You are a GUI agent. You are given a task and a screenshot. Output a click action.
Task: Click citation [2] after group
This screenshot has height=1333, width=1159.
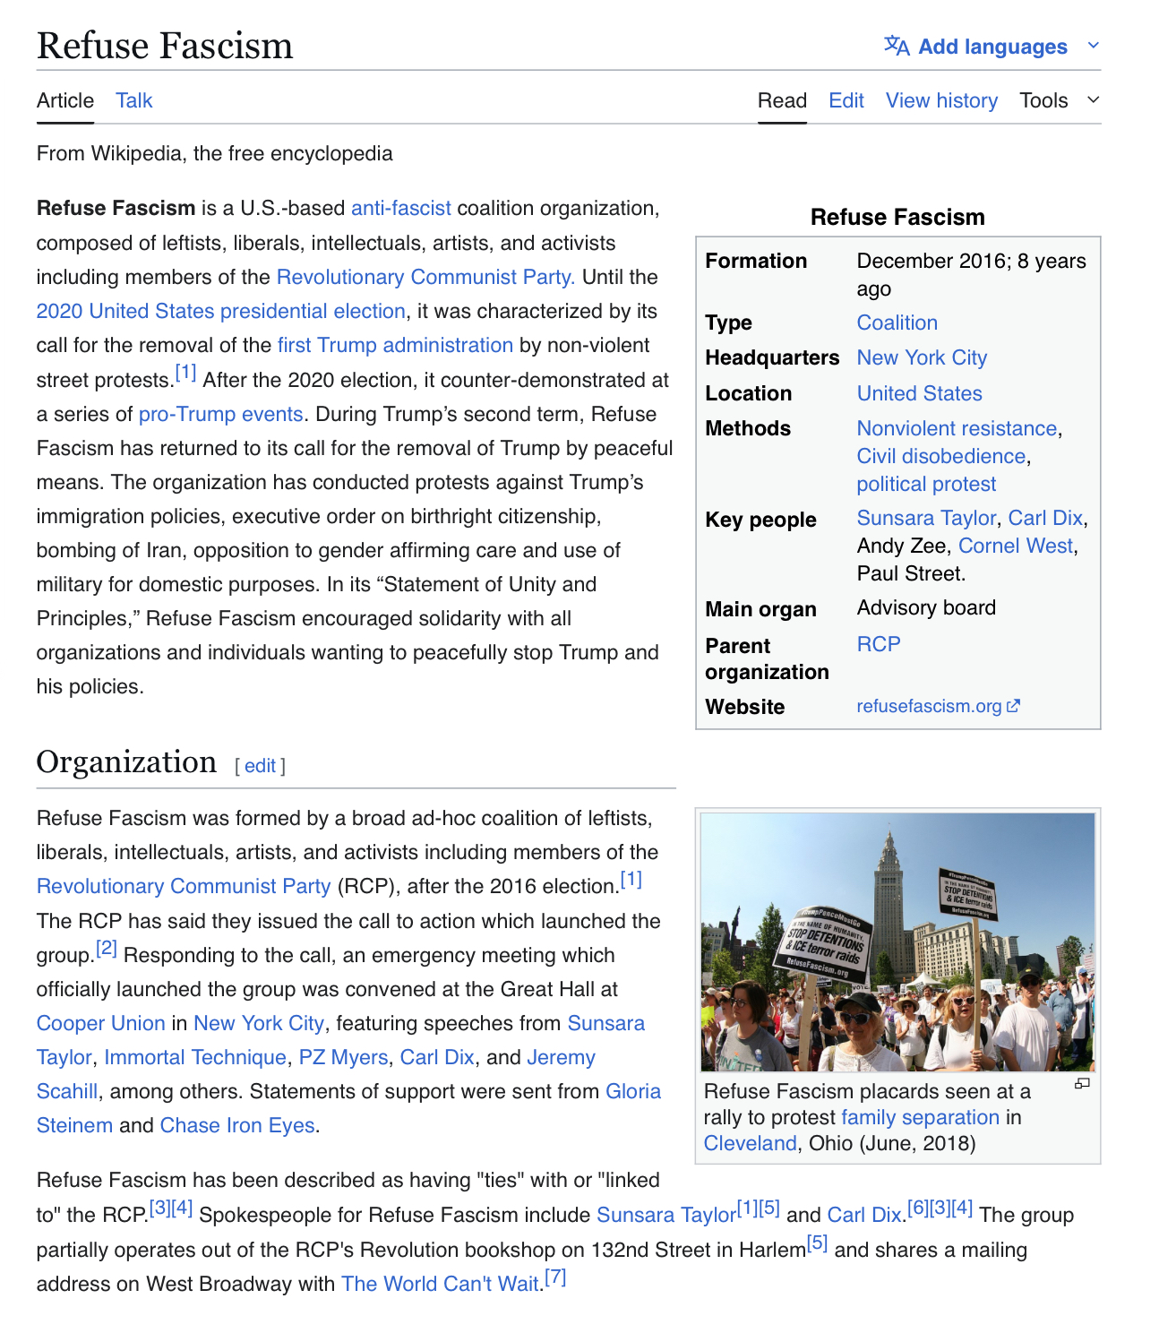(x=107, y=948)
